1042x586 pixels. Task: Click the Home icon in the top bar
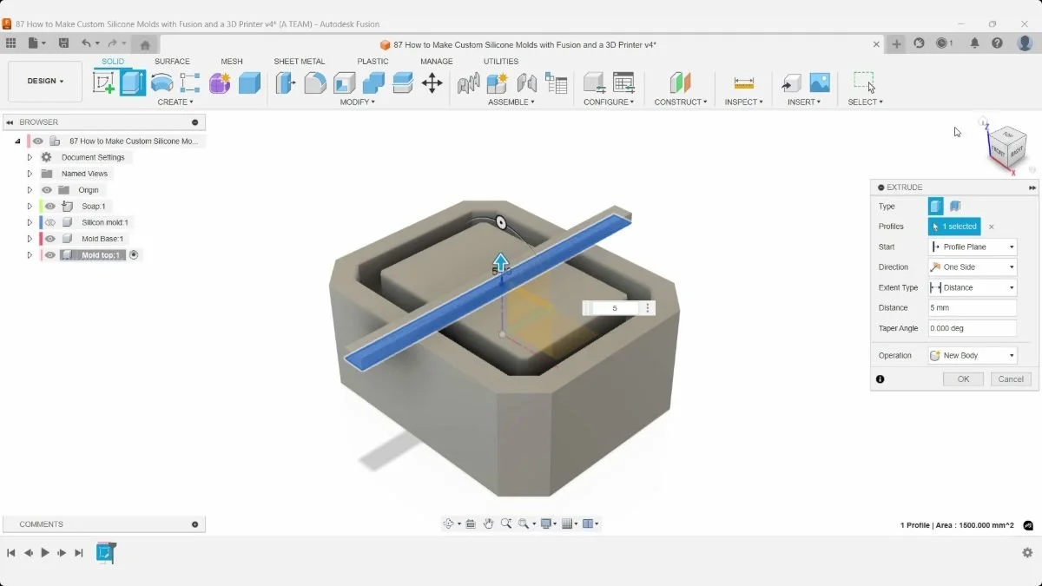[x=145, y=44]
